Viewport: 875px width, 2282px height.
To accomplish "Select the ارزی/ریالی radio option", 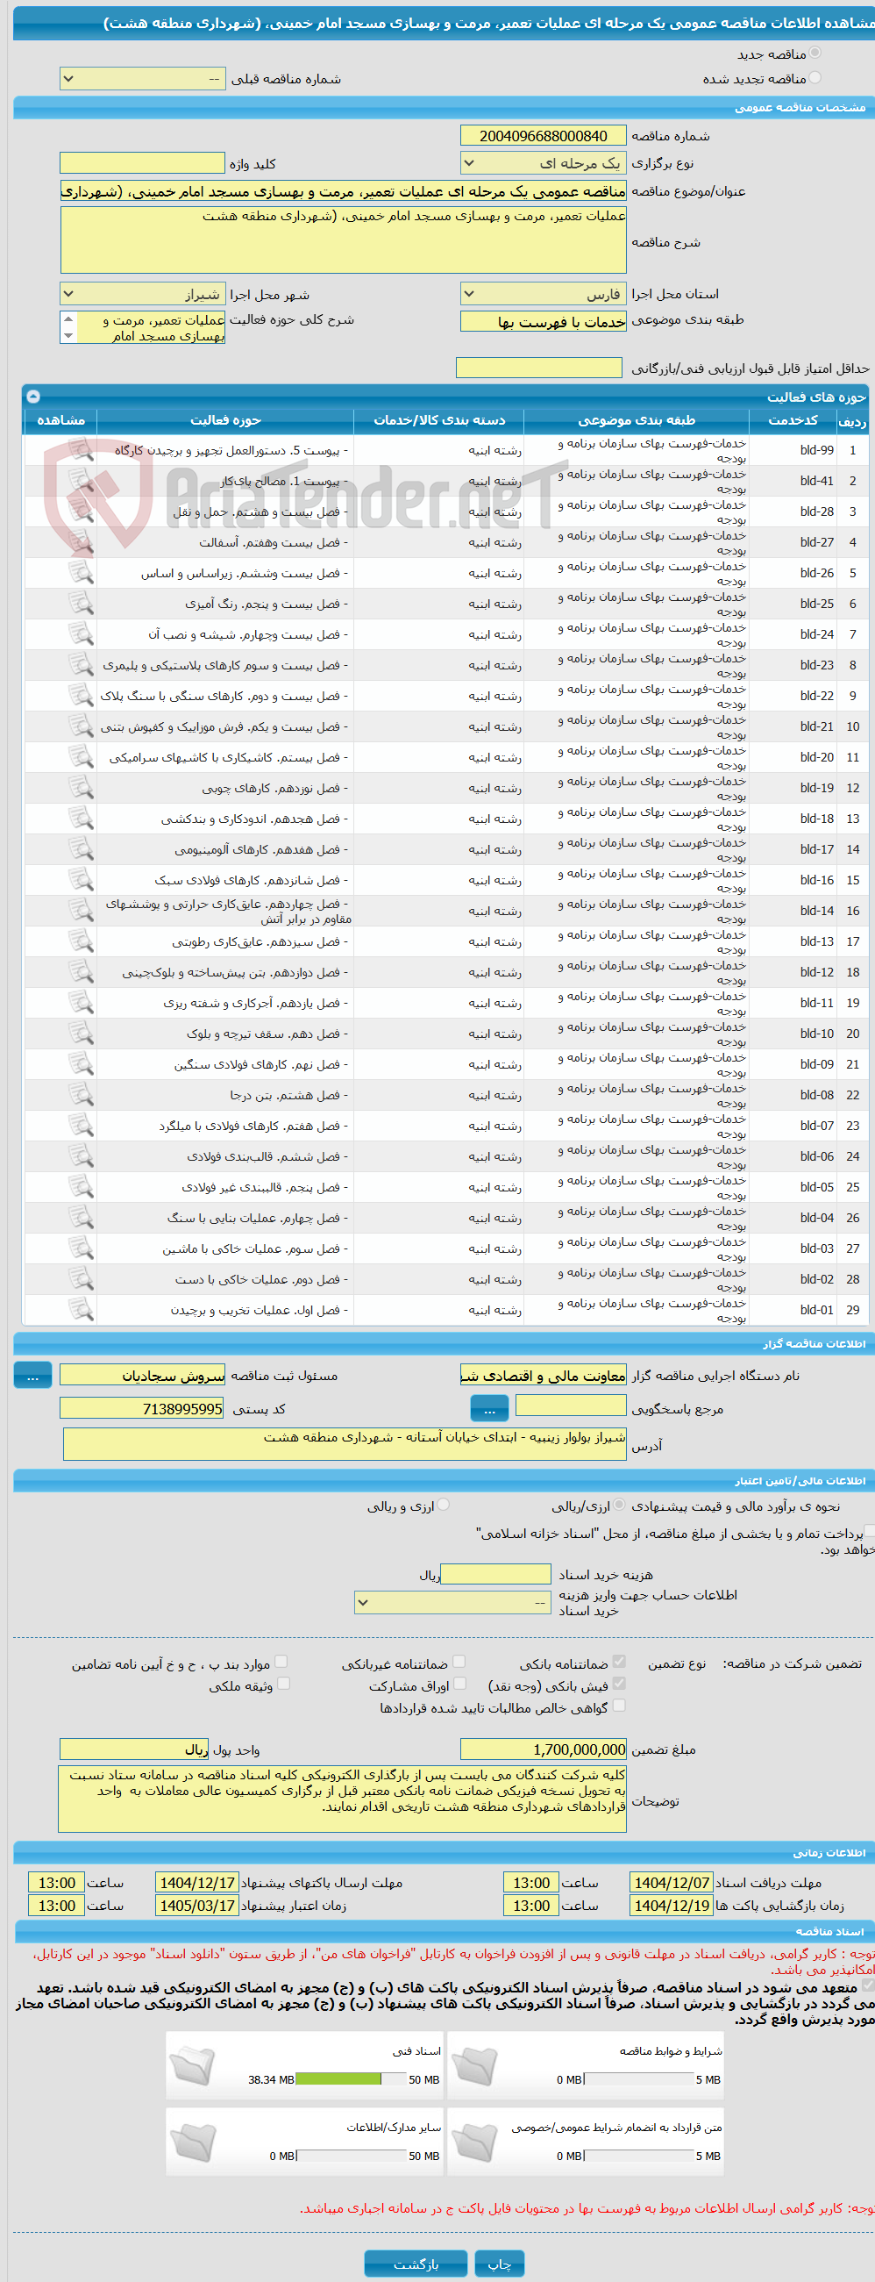I will [619, 1504].
